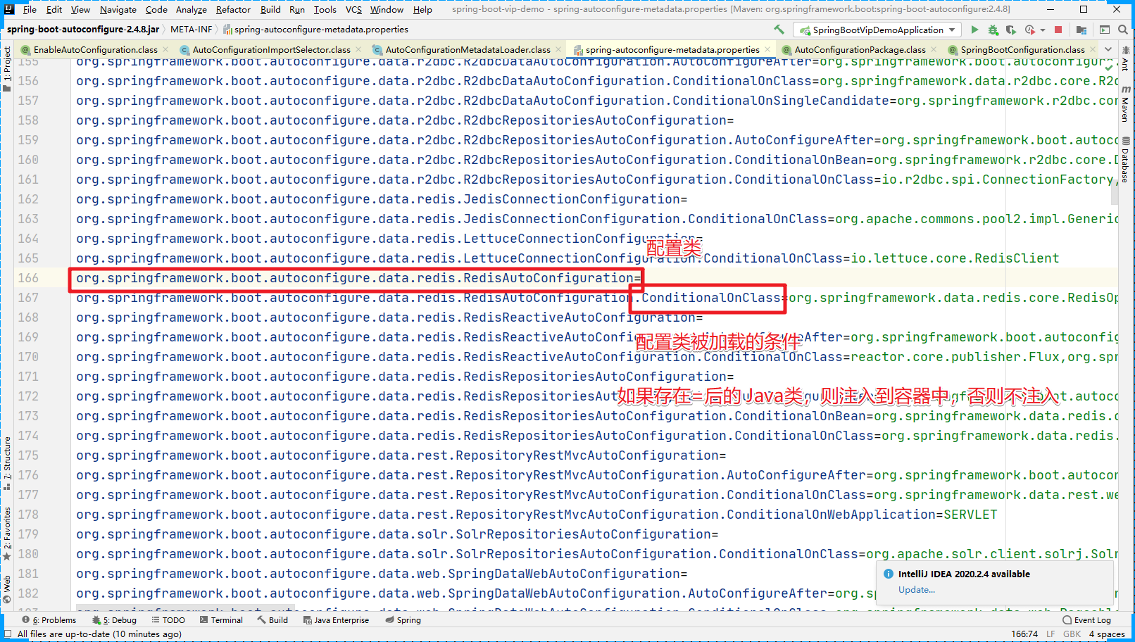The height and width of the screenshot is (642, 1135).
Task: Switch to SpringBootConfiguration.class tab
Action: pyautogui.click(x=1022, y=49)
